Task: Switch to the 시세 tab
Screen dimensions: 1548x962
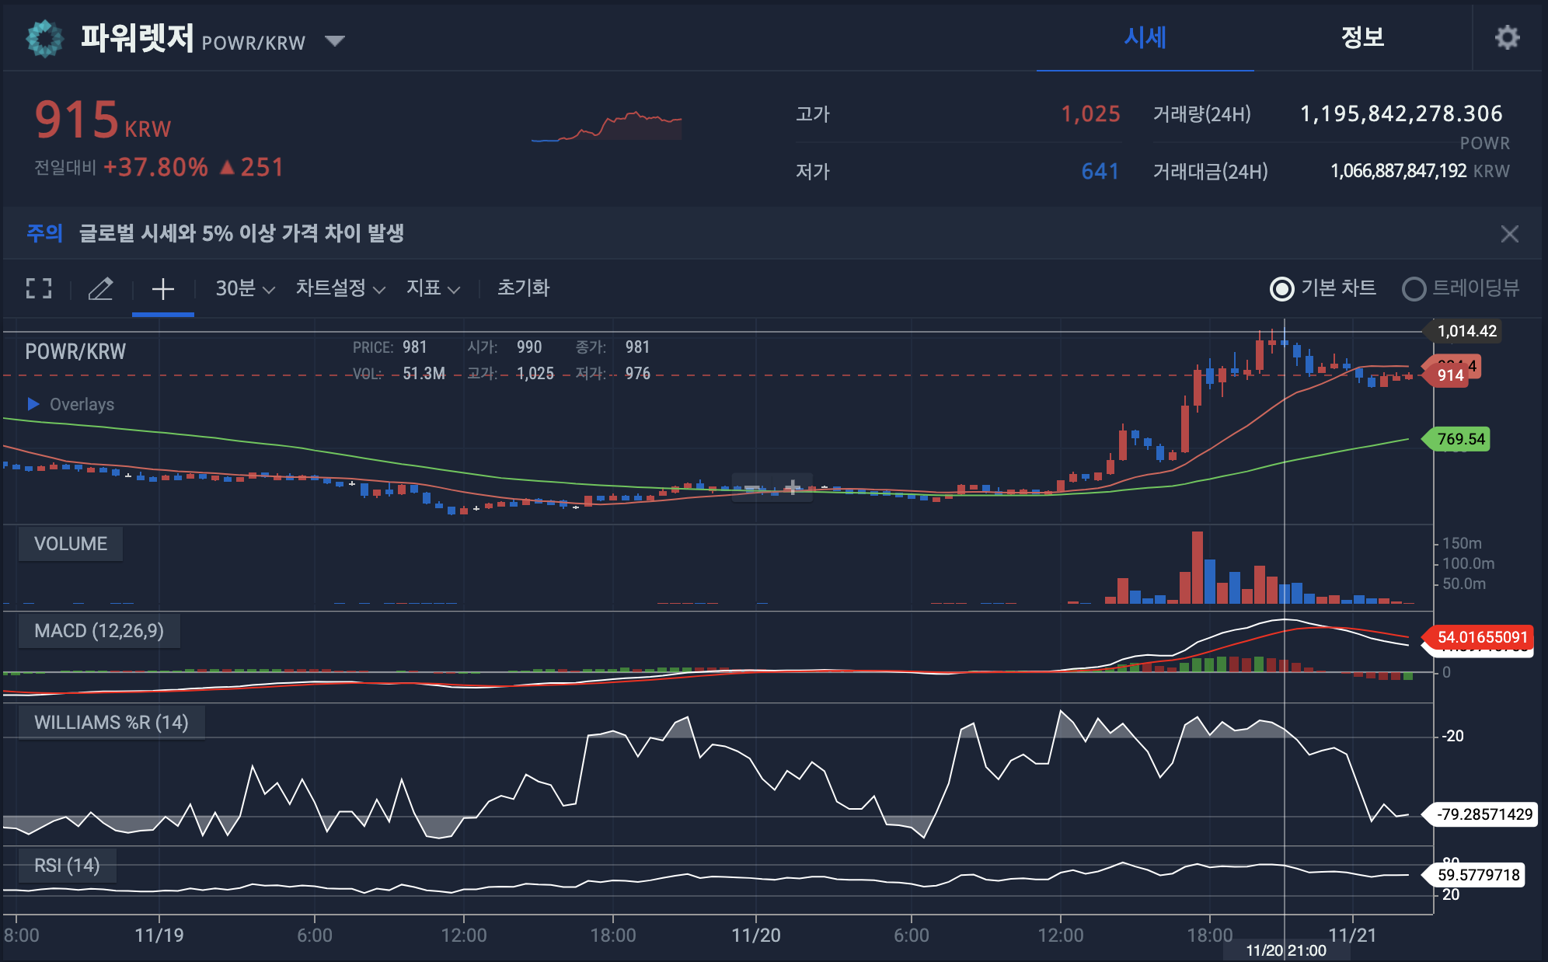Action: point(1145,37)
